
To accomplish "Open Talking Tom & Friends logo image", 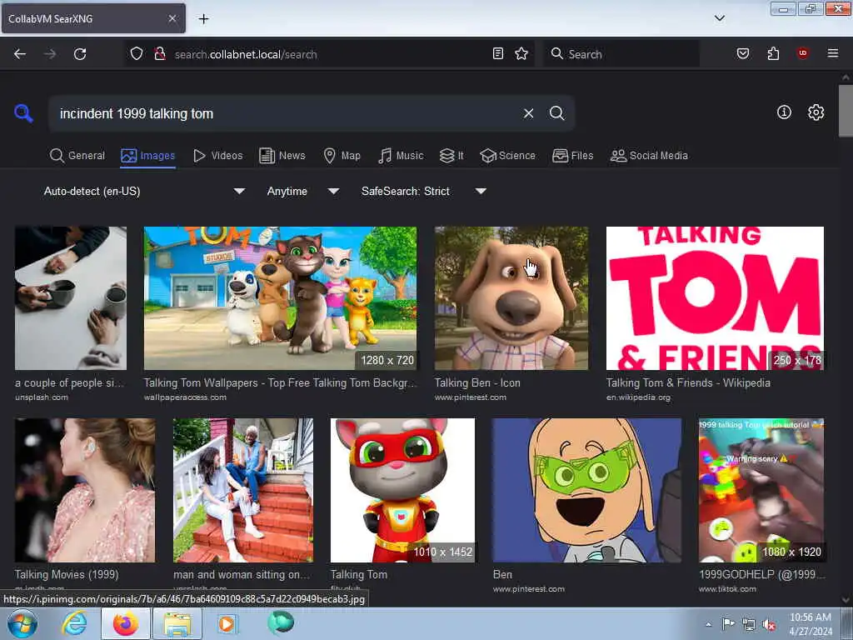I will [715, 298].
